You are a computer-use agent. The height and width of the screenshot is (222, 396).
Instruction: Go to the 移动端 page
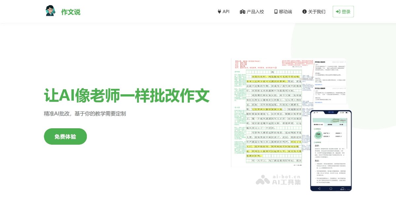click(x=285, y=12)
